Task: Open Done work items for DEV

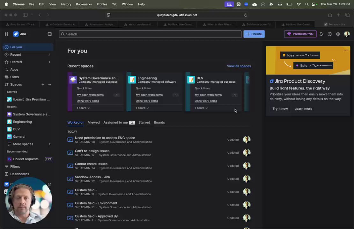Action: point(206,101)
